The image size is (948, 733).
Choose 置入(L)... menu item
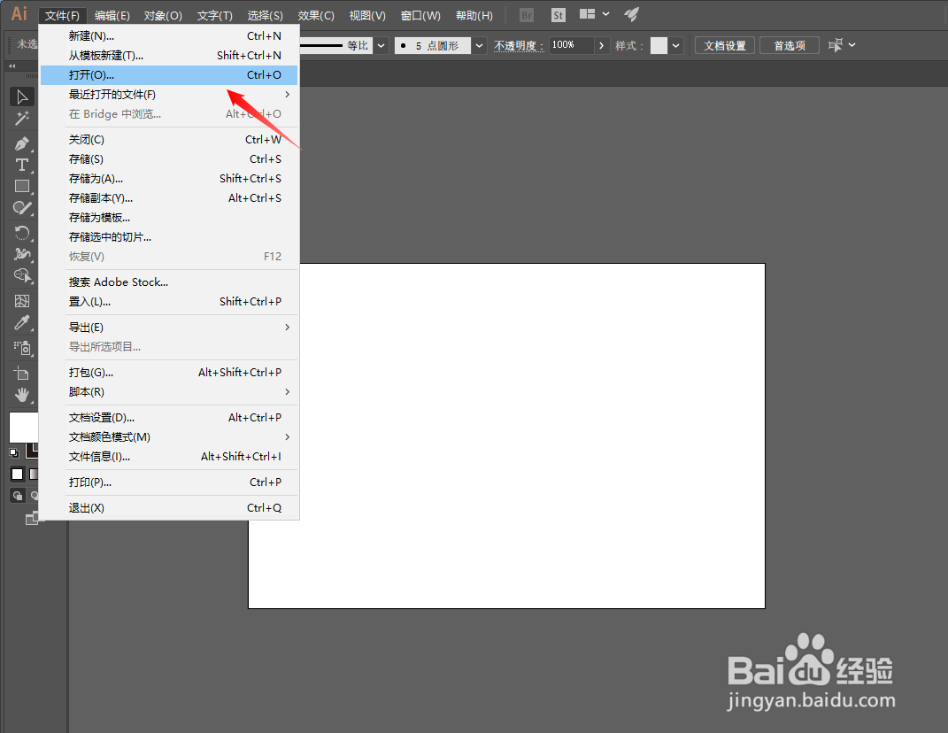click(169, 301)
